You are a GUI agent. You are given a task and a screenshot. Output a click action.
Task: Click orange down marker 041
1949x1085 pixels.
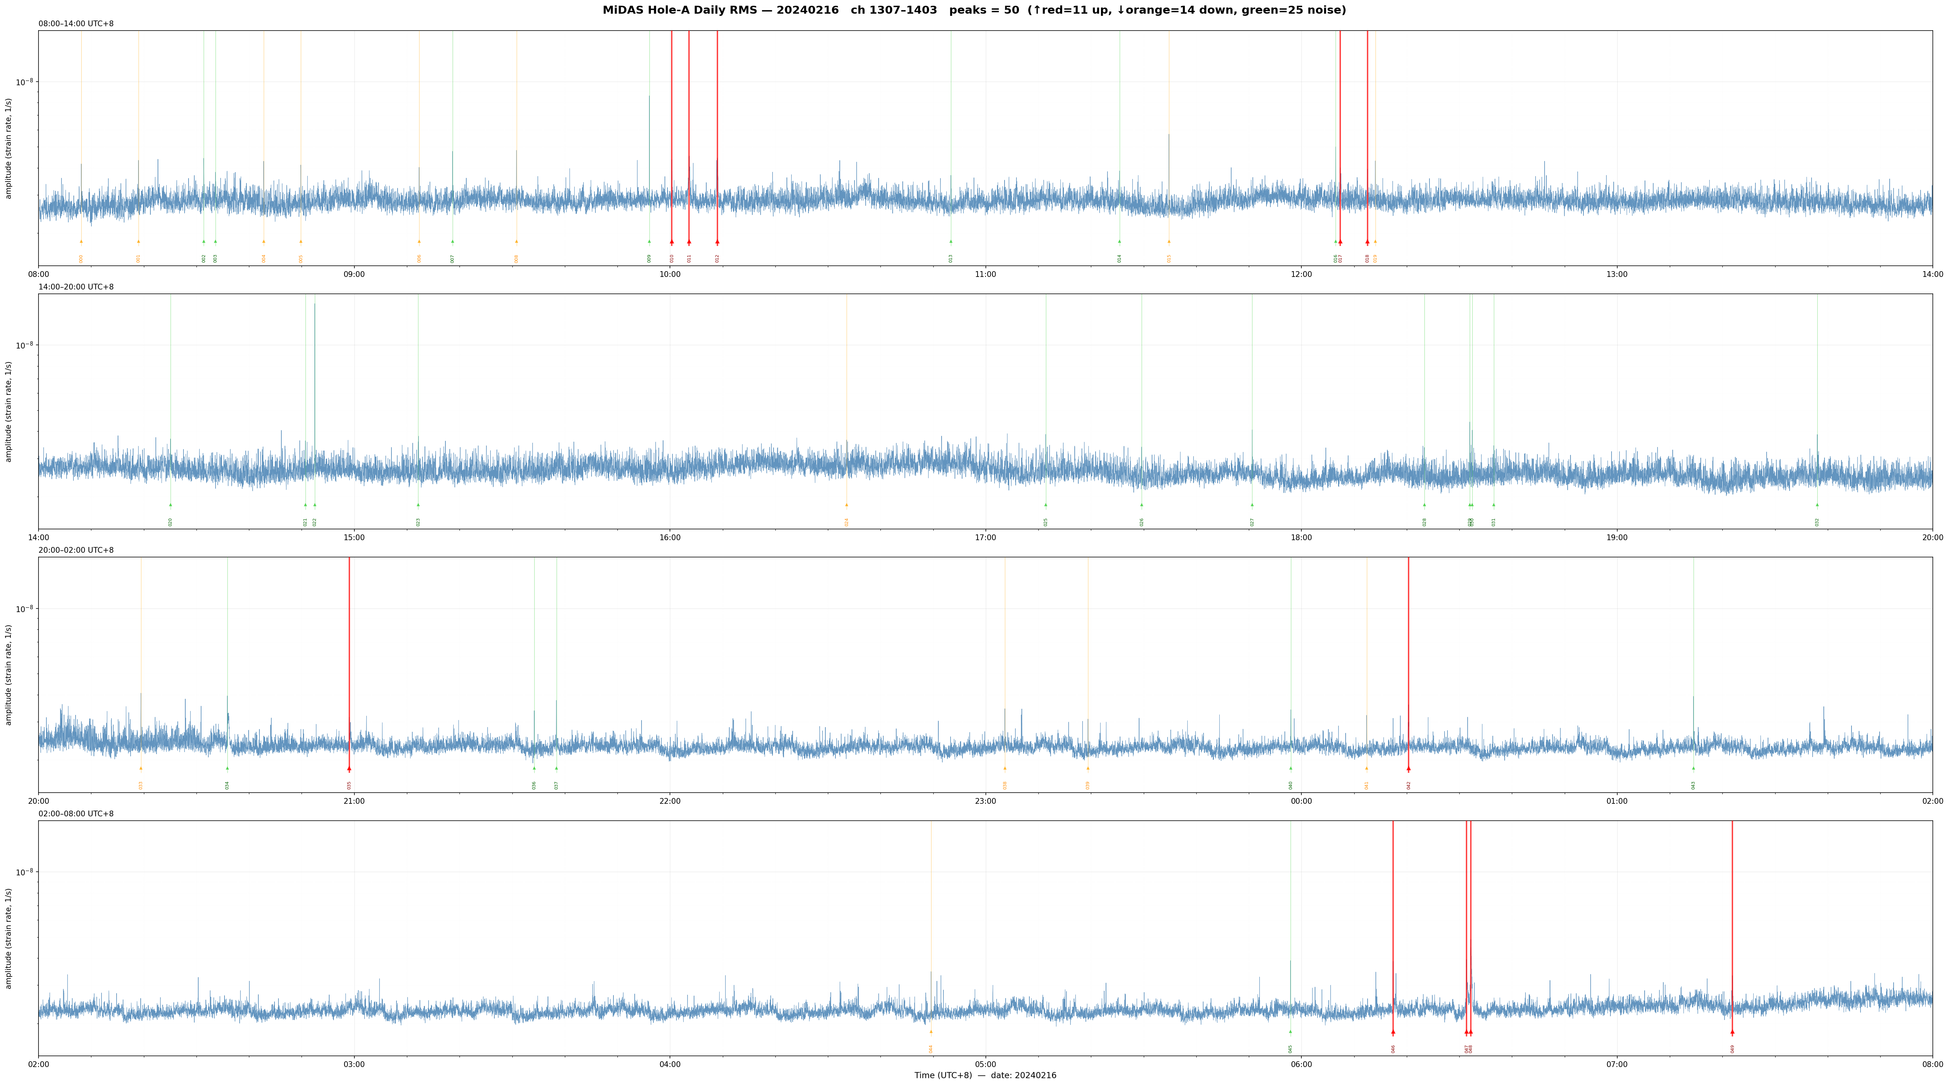[1366, 768]
